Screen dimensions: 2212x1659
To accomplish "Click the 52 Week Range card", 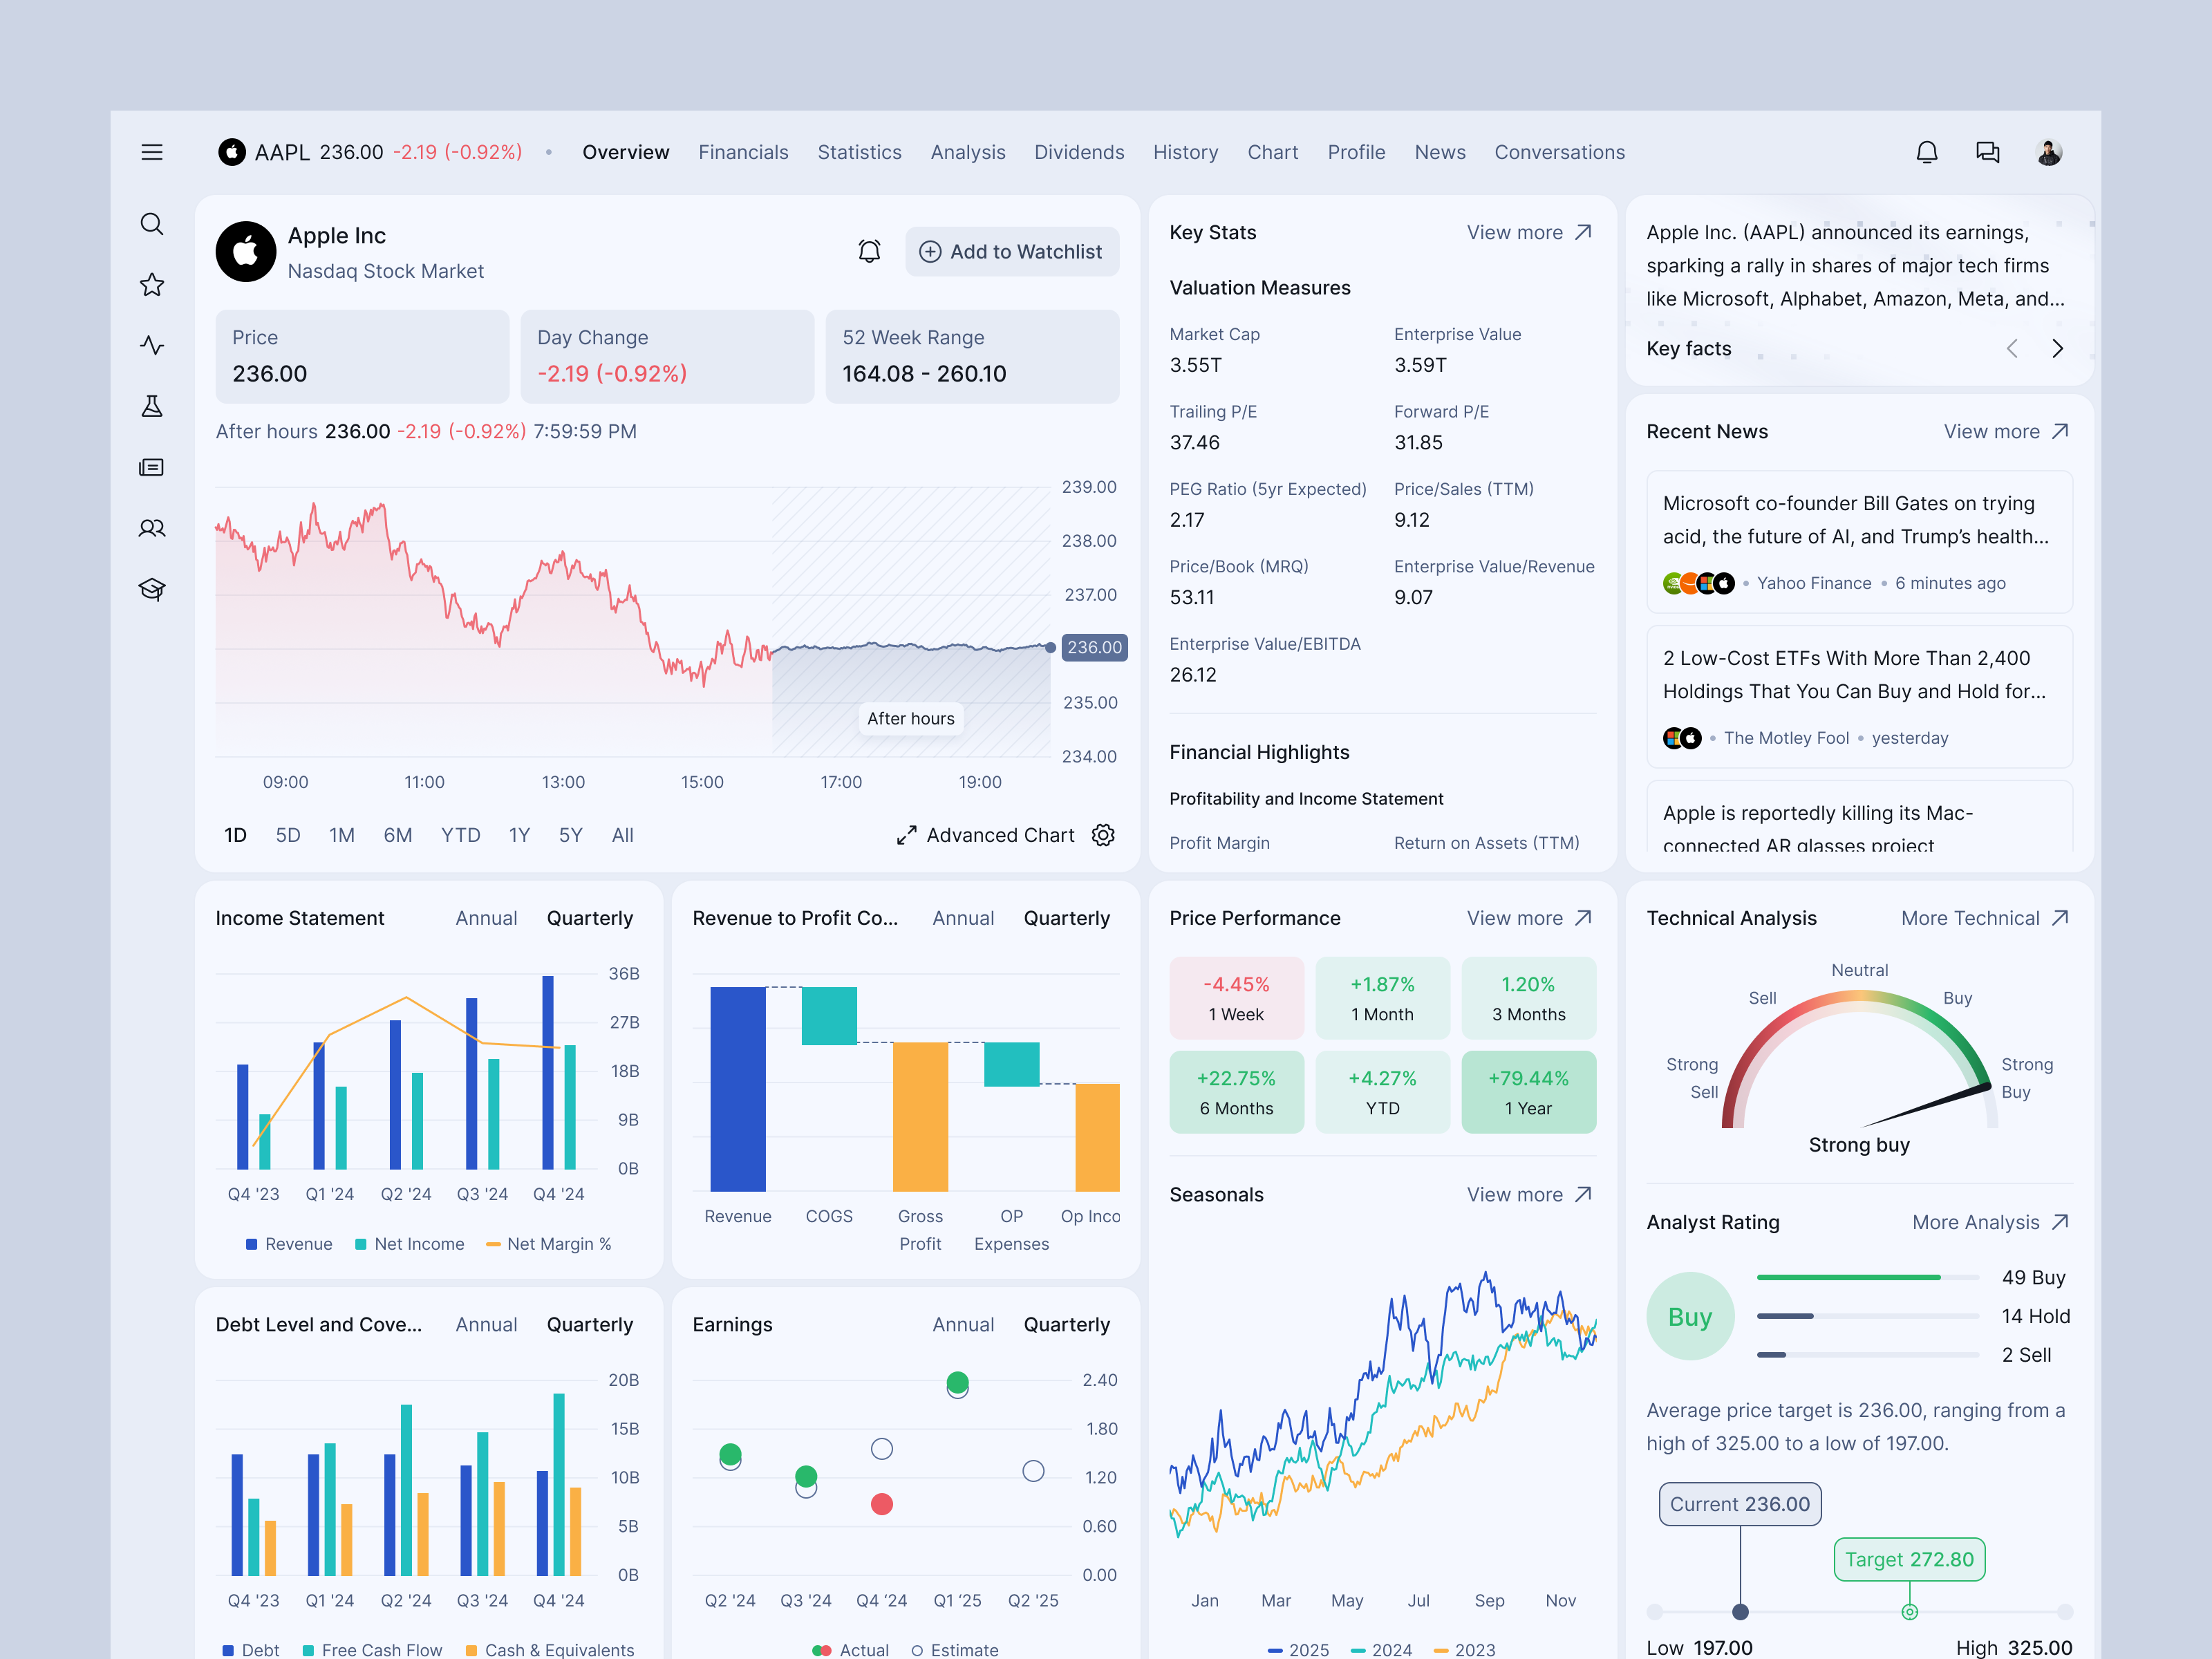I will click(x=972, y=356).
